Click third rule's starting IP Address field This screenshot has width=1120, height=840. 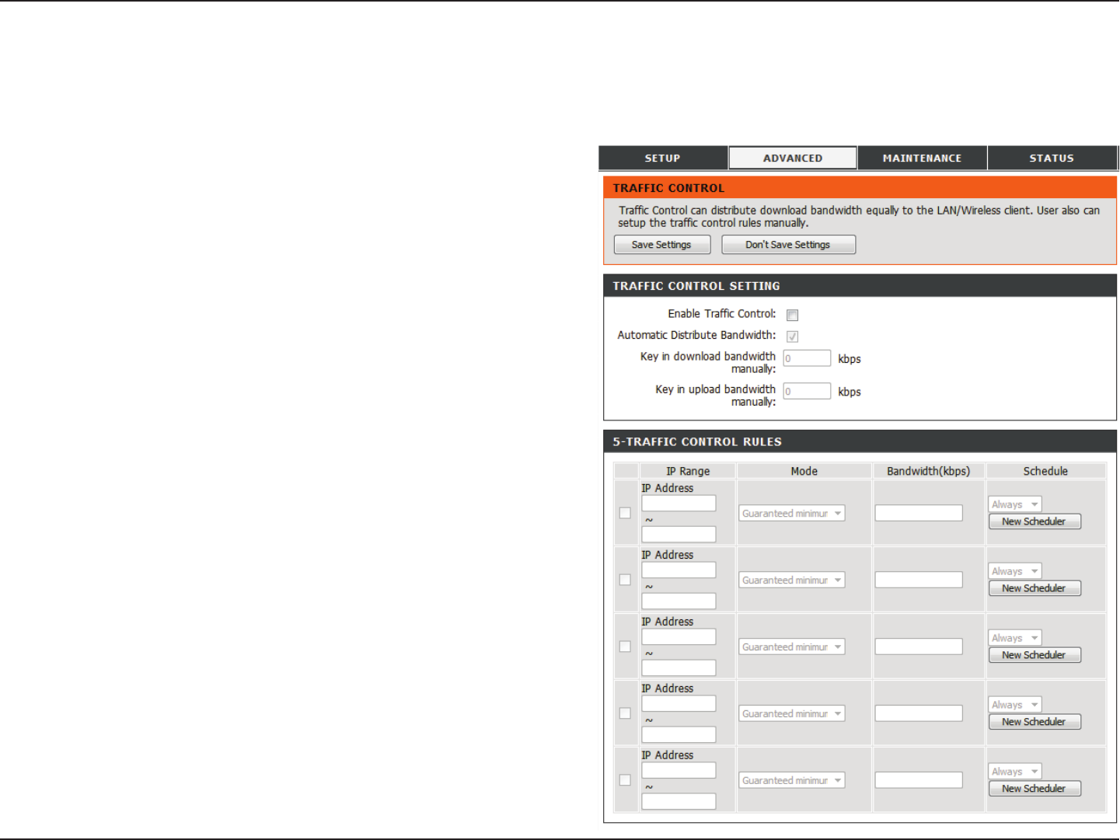coord(679,637)
